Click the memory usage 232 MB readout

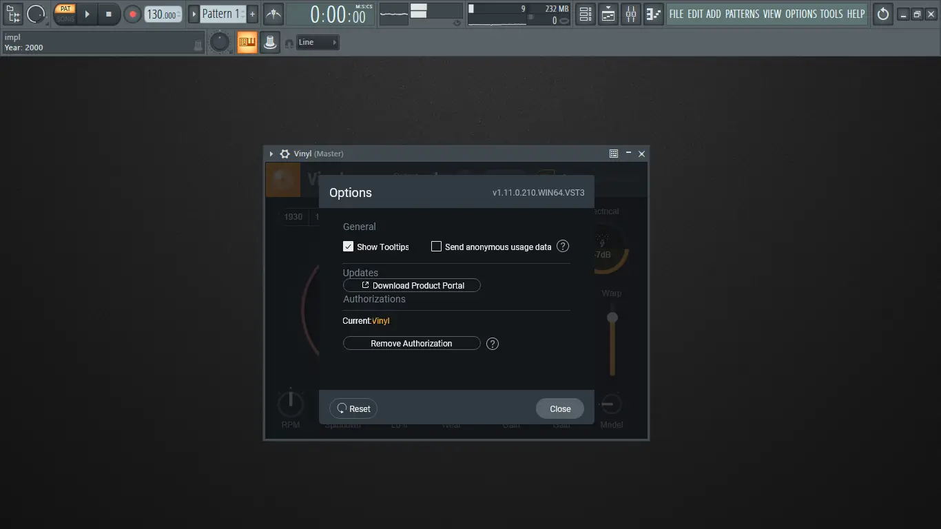(x=557, y=9)
